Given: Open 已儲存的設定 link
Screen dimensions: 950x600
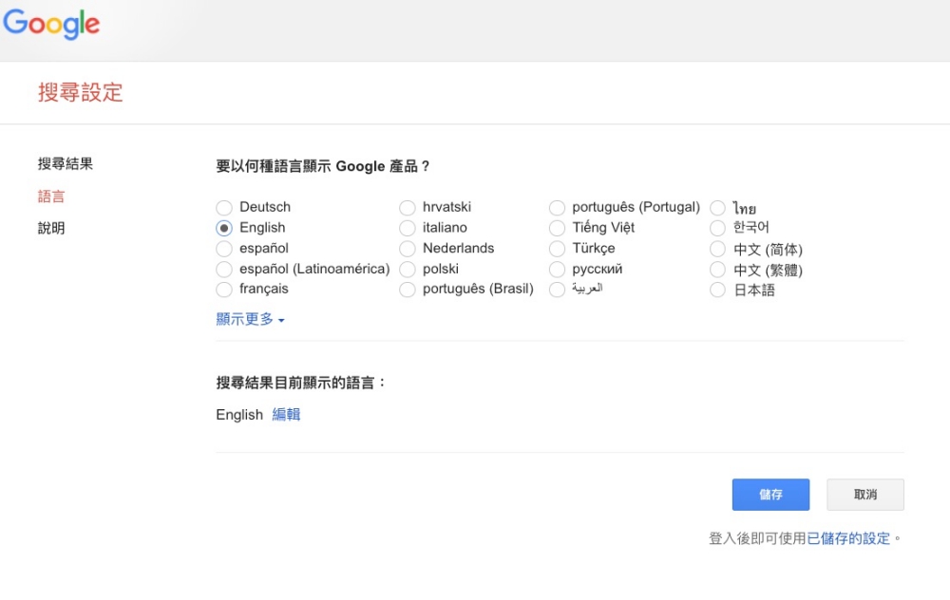Looking at the screenshot, I should tap(848, 538).
